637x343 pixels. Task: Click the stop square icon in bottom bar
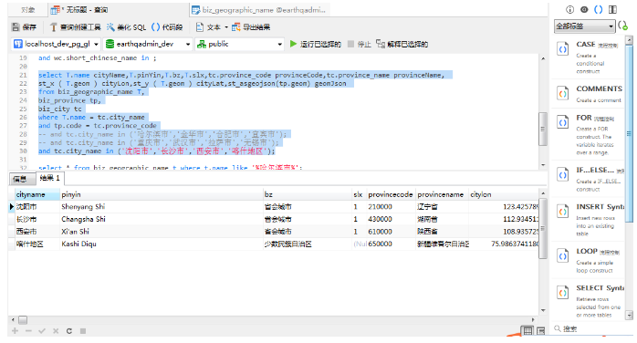click(x=83, y=331)
